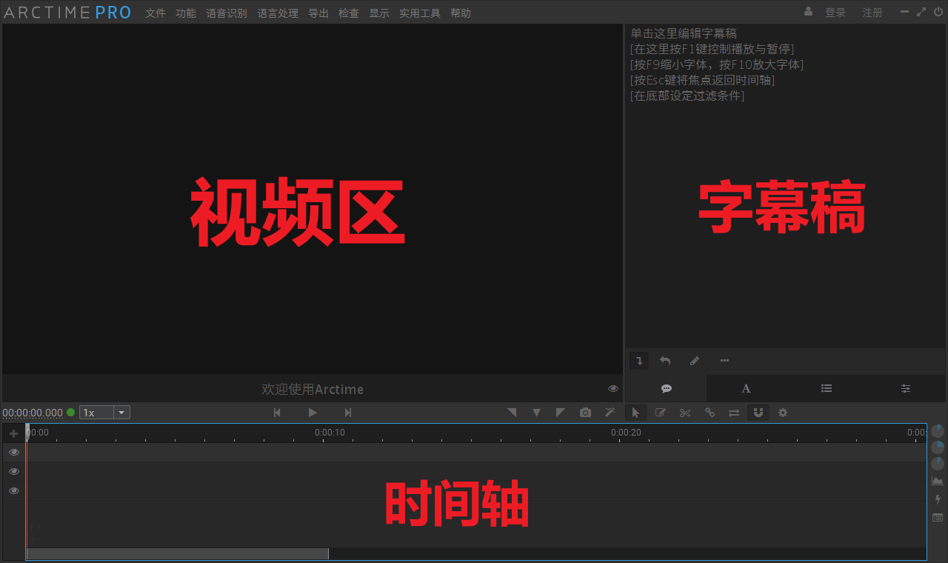This screenshot has width=948, height=563.
Task: Click the 登录 login link
Action: [835, 13]
